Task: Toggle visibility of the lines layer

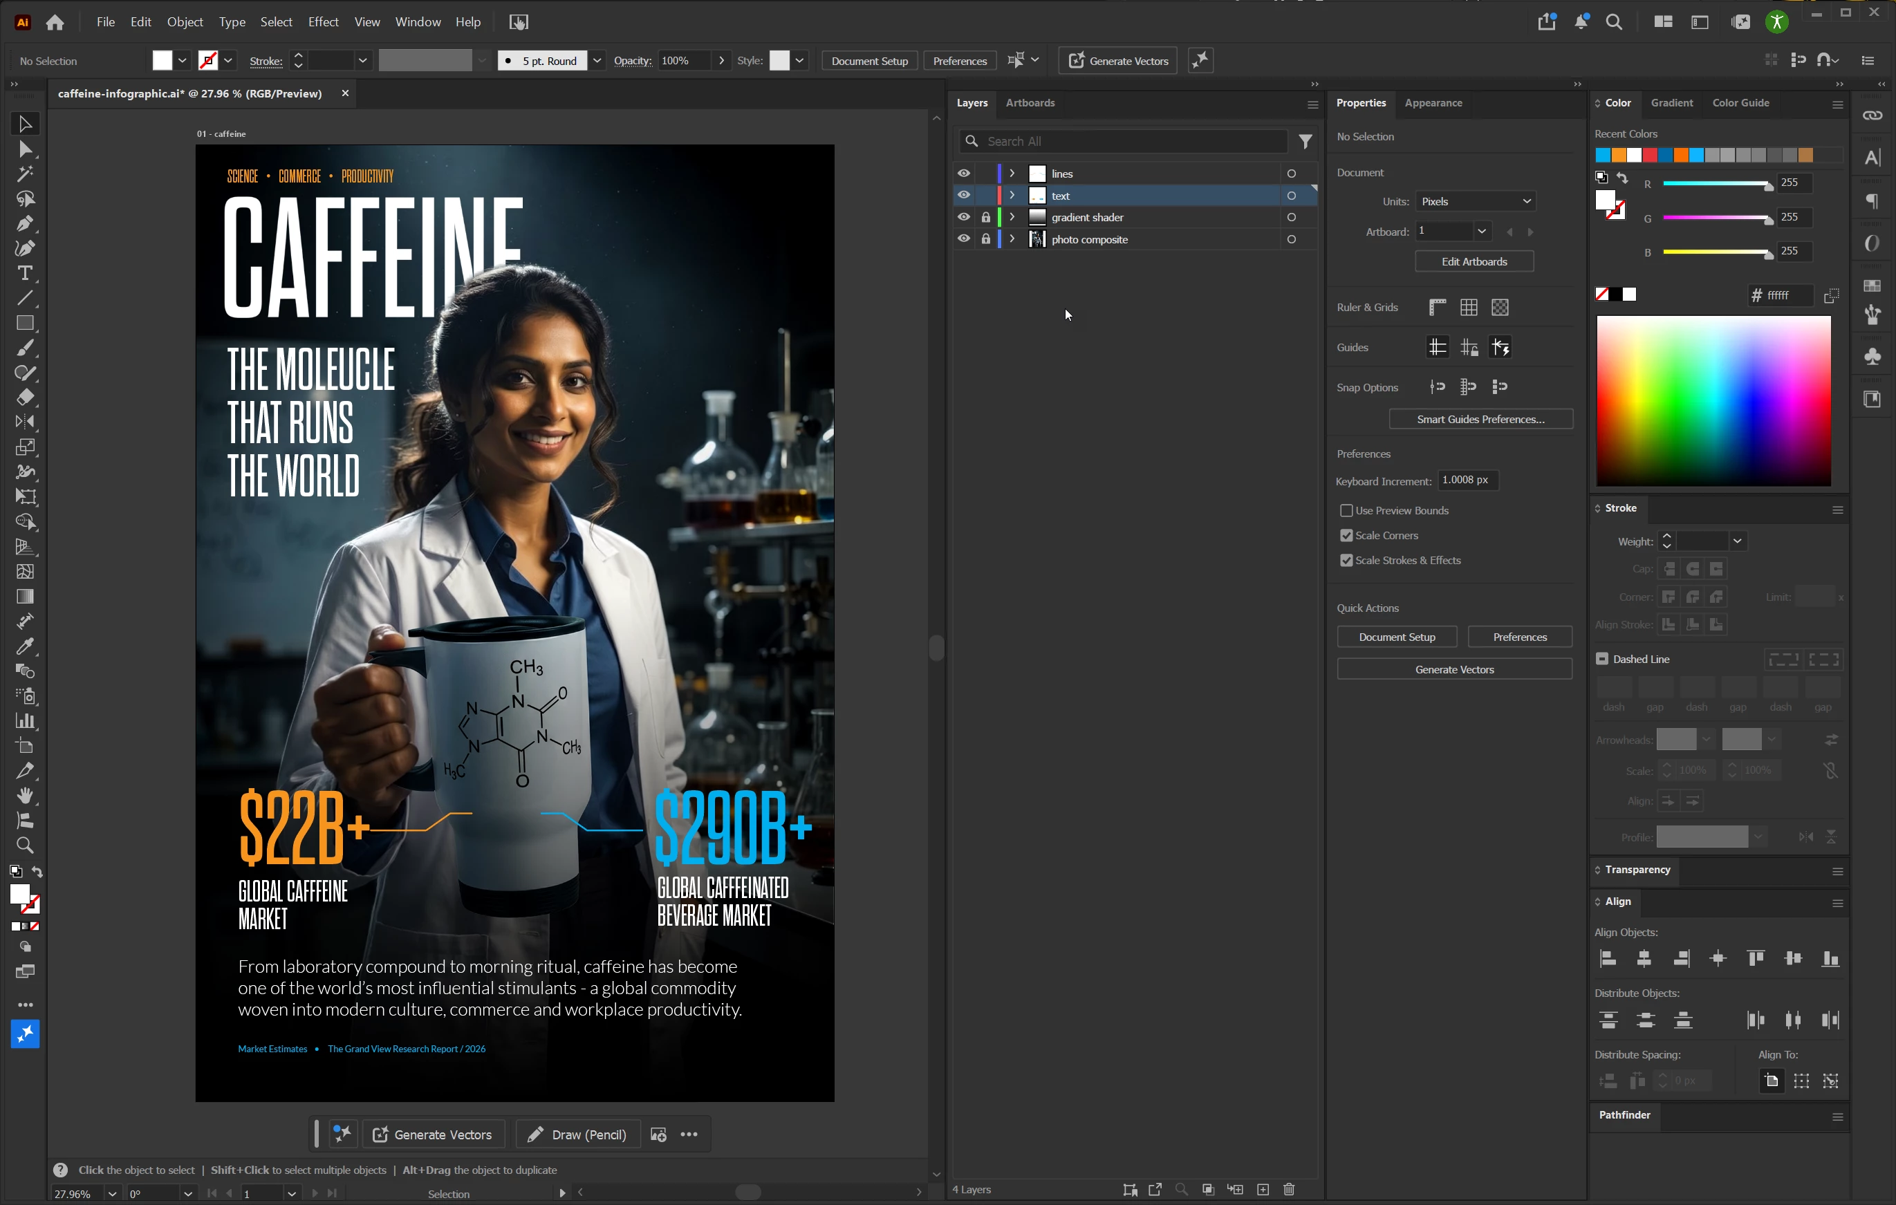Action: click(x=964, y=173)
